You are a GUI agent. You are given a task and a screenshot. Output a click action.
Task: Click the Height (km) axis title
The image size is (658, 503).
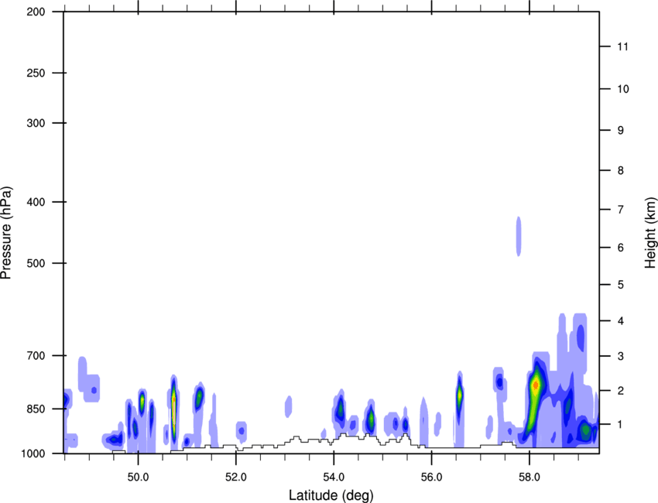point(650,233)
